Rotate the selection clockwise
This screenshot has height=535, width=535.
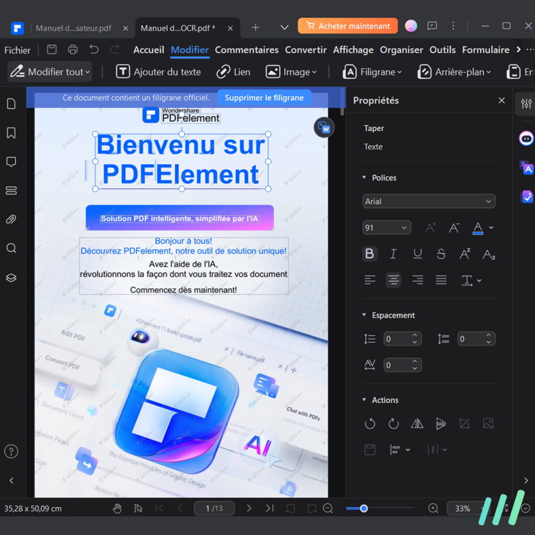click(393, 423)
